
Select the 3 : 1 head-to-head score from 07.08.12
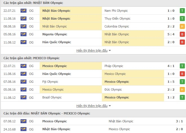pos(179,121)
